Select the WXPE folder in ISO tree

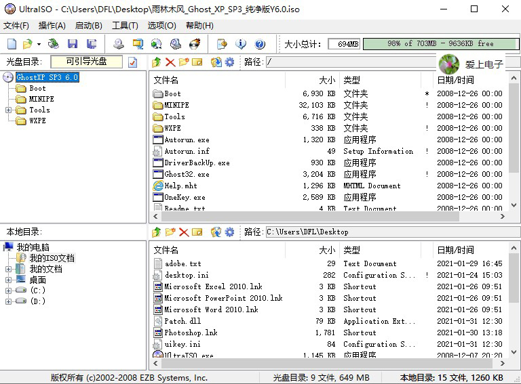coord(37,121)
